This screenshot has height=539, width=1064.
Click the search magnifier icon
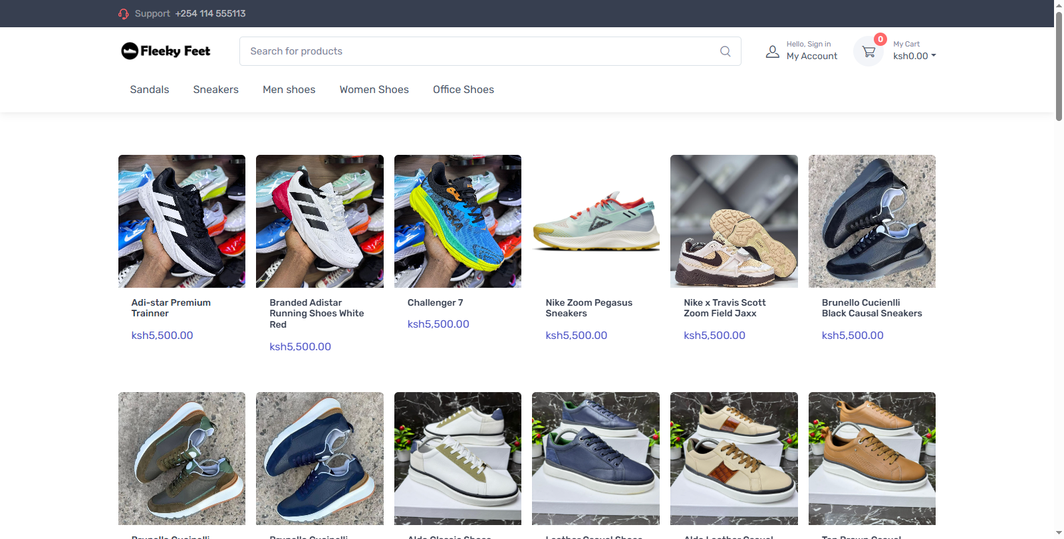725,51
